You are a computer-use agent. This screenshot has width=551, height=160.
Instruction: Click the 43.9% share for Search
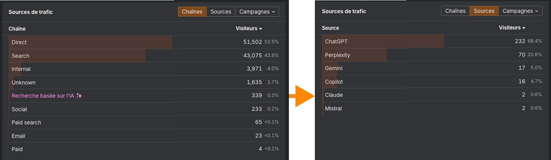tap(272, 56)
